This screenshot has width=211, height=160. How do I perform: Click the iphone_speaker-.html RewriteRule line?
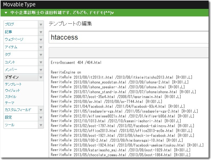pos(118,87)
